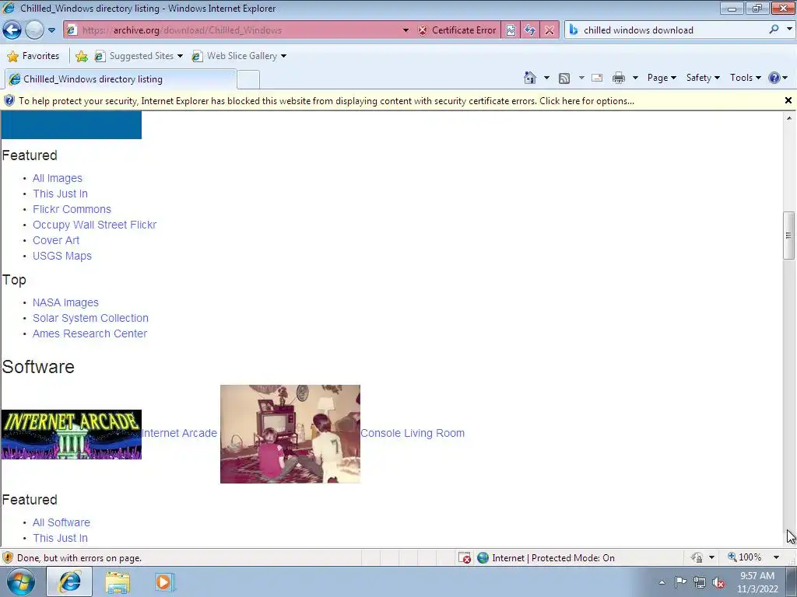Show hidden system tray icons
The image size is (797, 597).
[662, 582]
